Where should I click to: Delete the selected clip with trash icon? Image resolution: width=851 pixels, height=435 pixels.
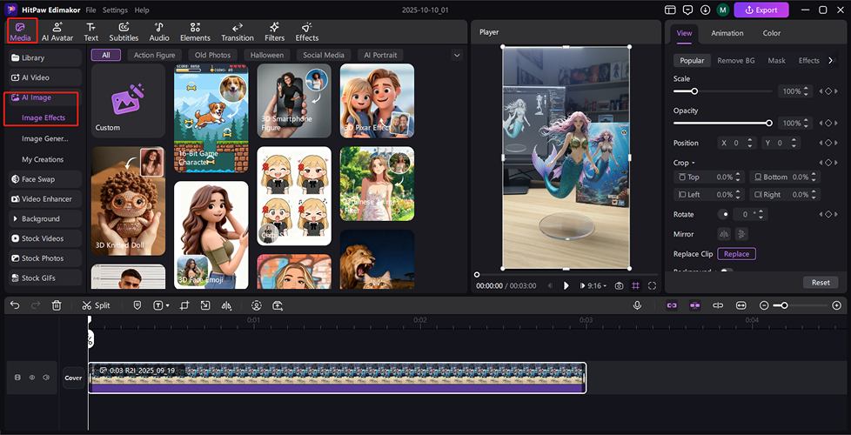57,305
